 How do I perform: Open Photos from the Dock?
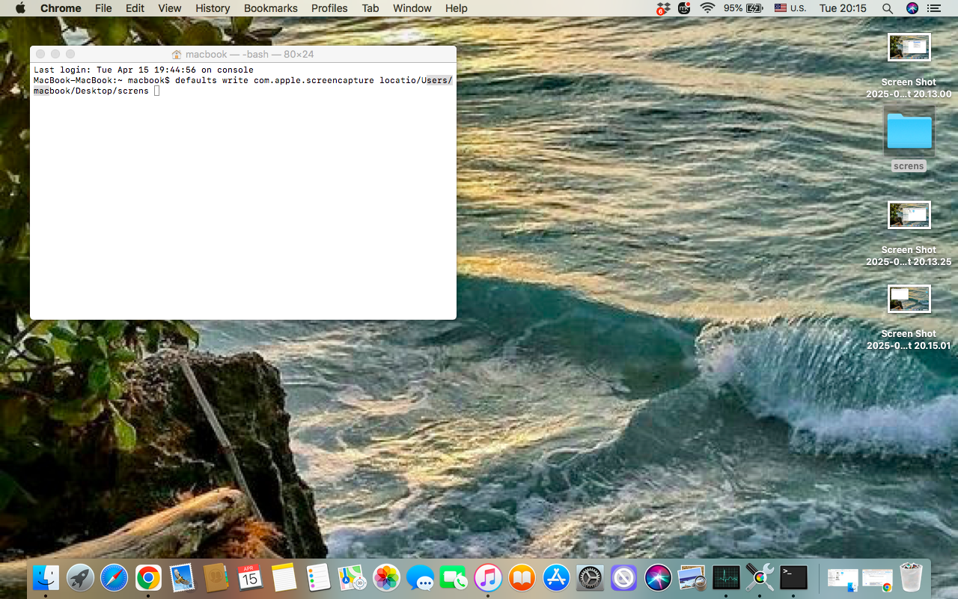[386, 577]
